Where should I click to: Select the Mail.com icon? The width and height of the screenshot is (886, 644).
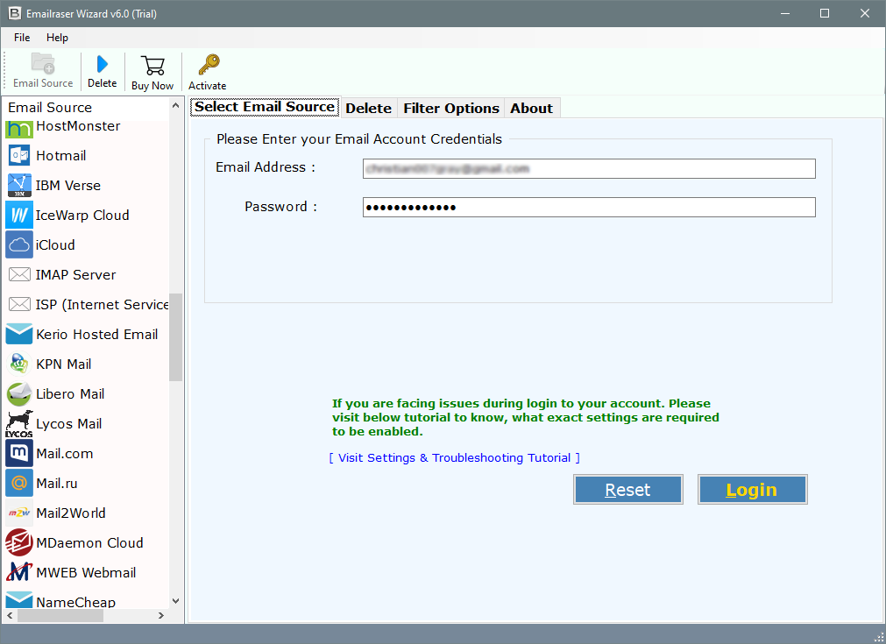point(19,453)
